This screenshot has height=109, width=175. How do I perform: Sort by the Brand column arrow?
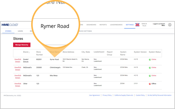pos(29,52)
